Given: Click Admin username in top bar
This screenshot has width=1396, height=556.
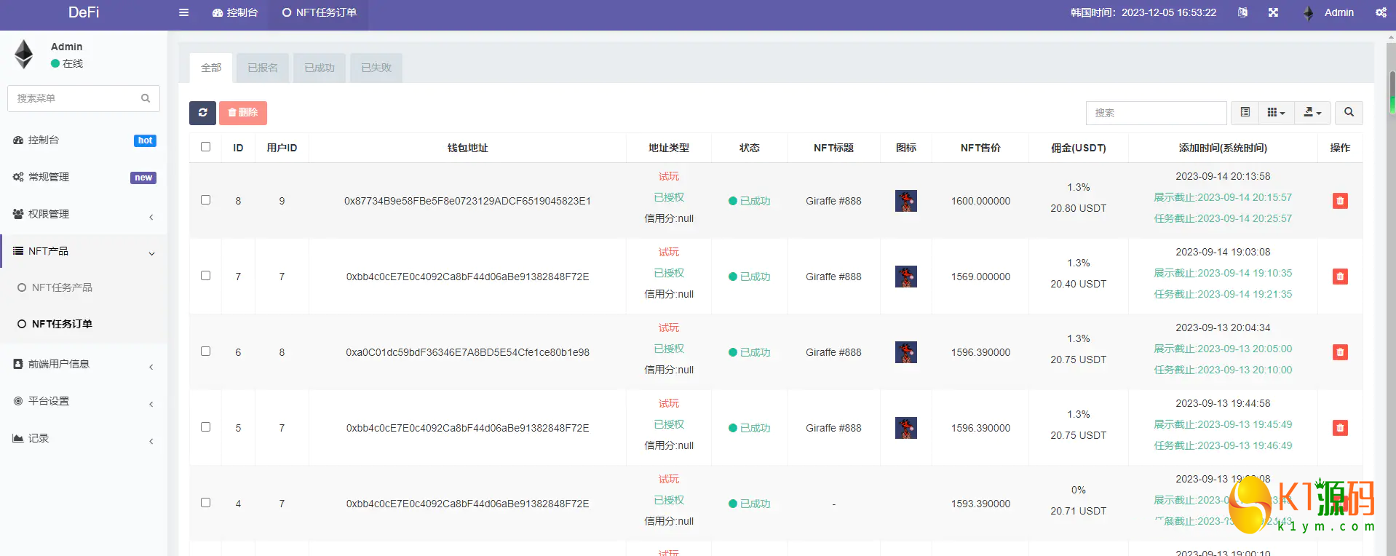Looking at the screenshot, I should pos(1339,12).
